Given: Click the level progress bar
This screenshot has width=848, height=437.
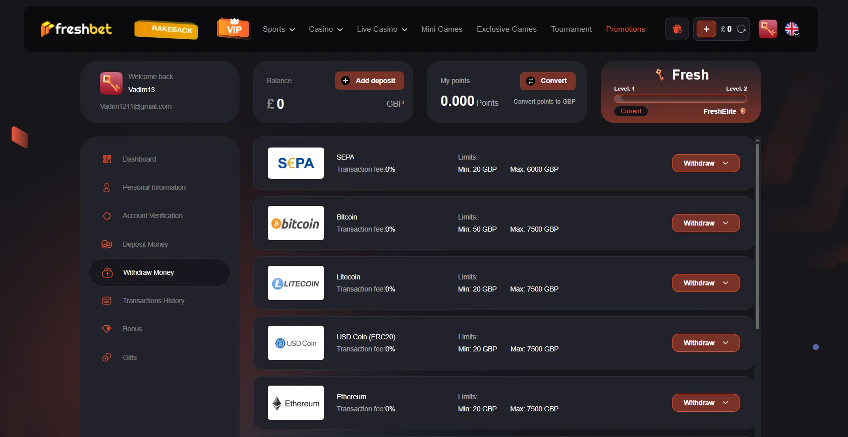Looking at the screenshot, I should (x=681, y=99).
